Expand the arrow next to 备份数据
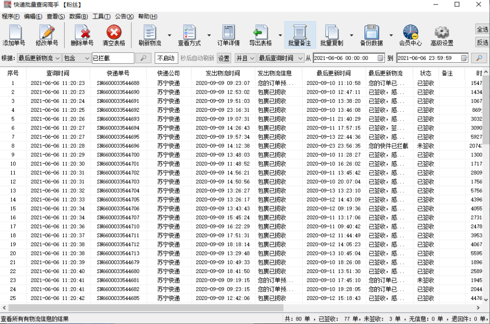 tap(391, 35)
